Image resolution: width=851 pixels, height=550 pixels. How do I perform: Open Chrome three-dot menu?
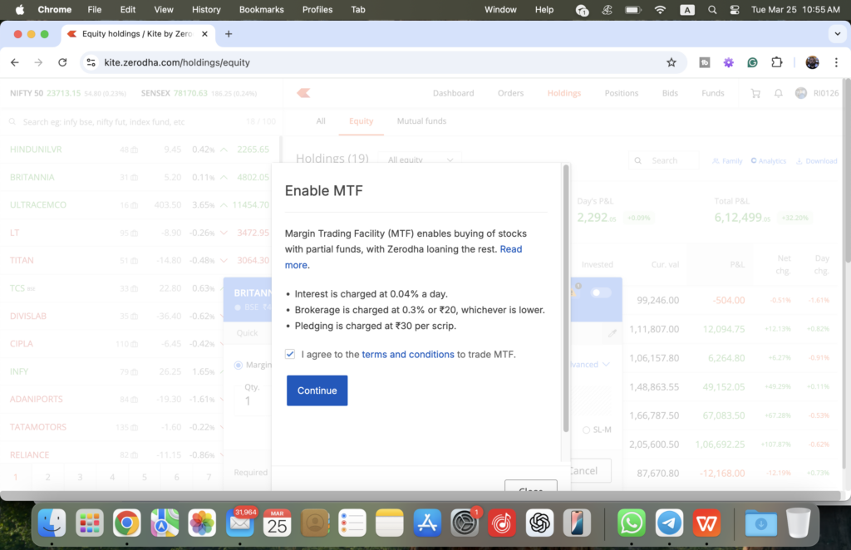pyautogui.click(x=836, y=62)
